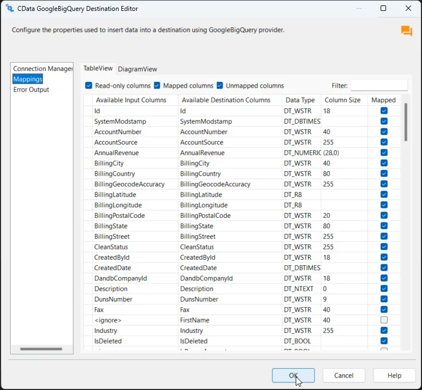Screen dimensions: 422x390
Task: Disable the Unmapped columns checkbox
Action: (x=220, y=86)
